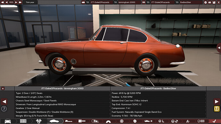The height and width of the screenshot is (124, 221).
Task: Open the brake disc step icon
Action: pos(135,121)
